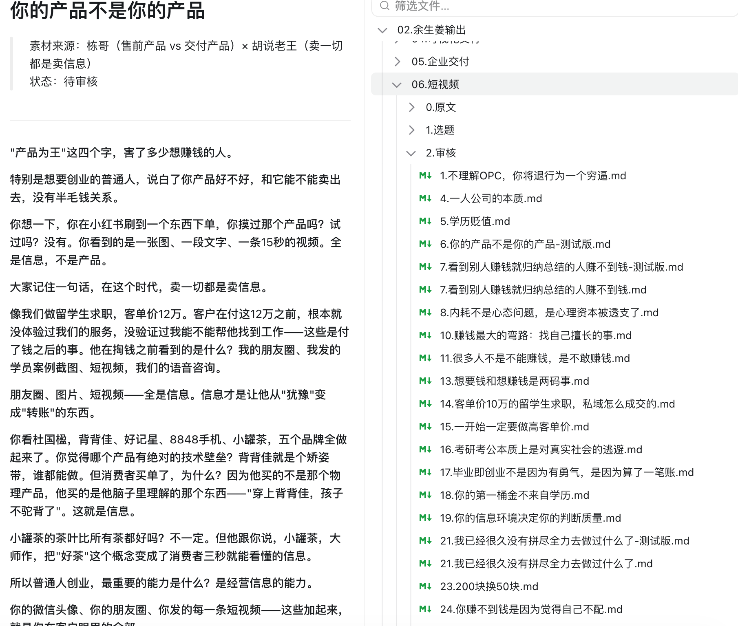Click the 素材来源 quote line
The height and width of the screenshot is (626, 738).
pyautogui.click(x=186, y=55)
